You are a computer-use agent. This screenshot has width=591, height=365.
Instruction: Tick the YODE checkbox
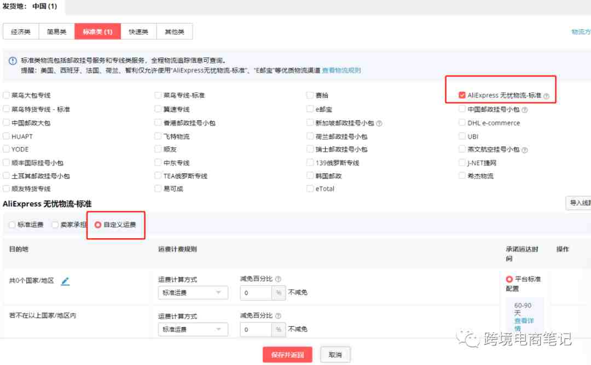click(x=6, y=149)
